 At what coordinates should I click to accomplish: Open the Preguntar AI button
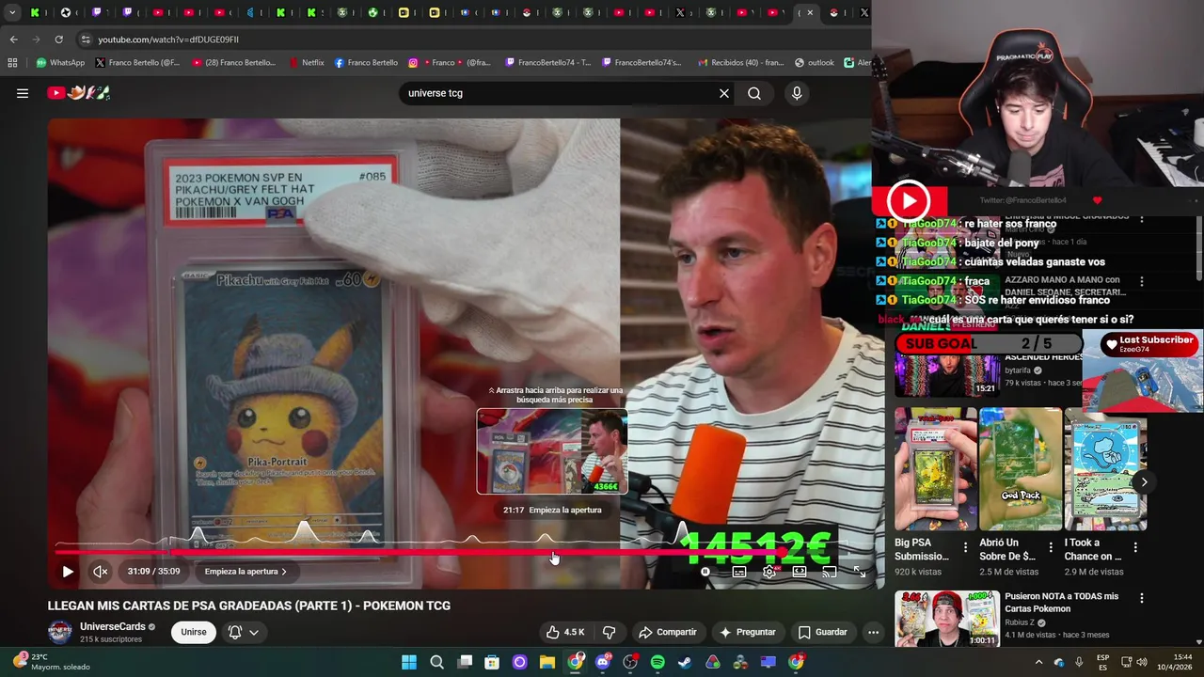pyautogui.click(x=748, y=632)
